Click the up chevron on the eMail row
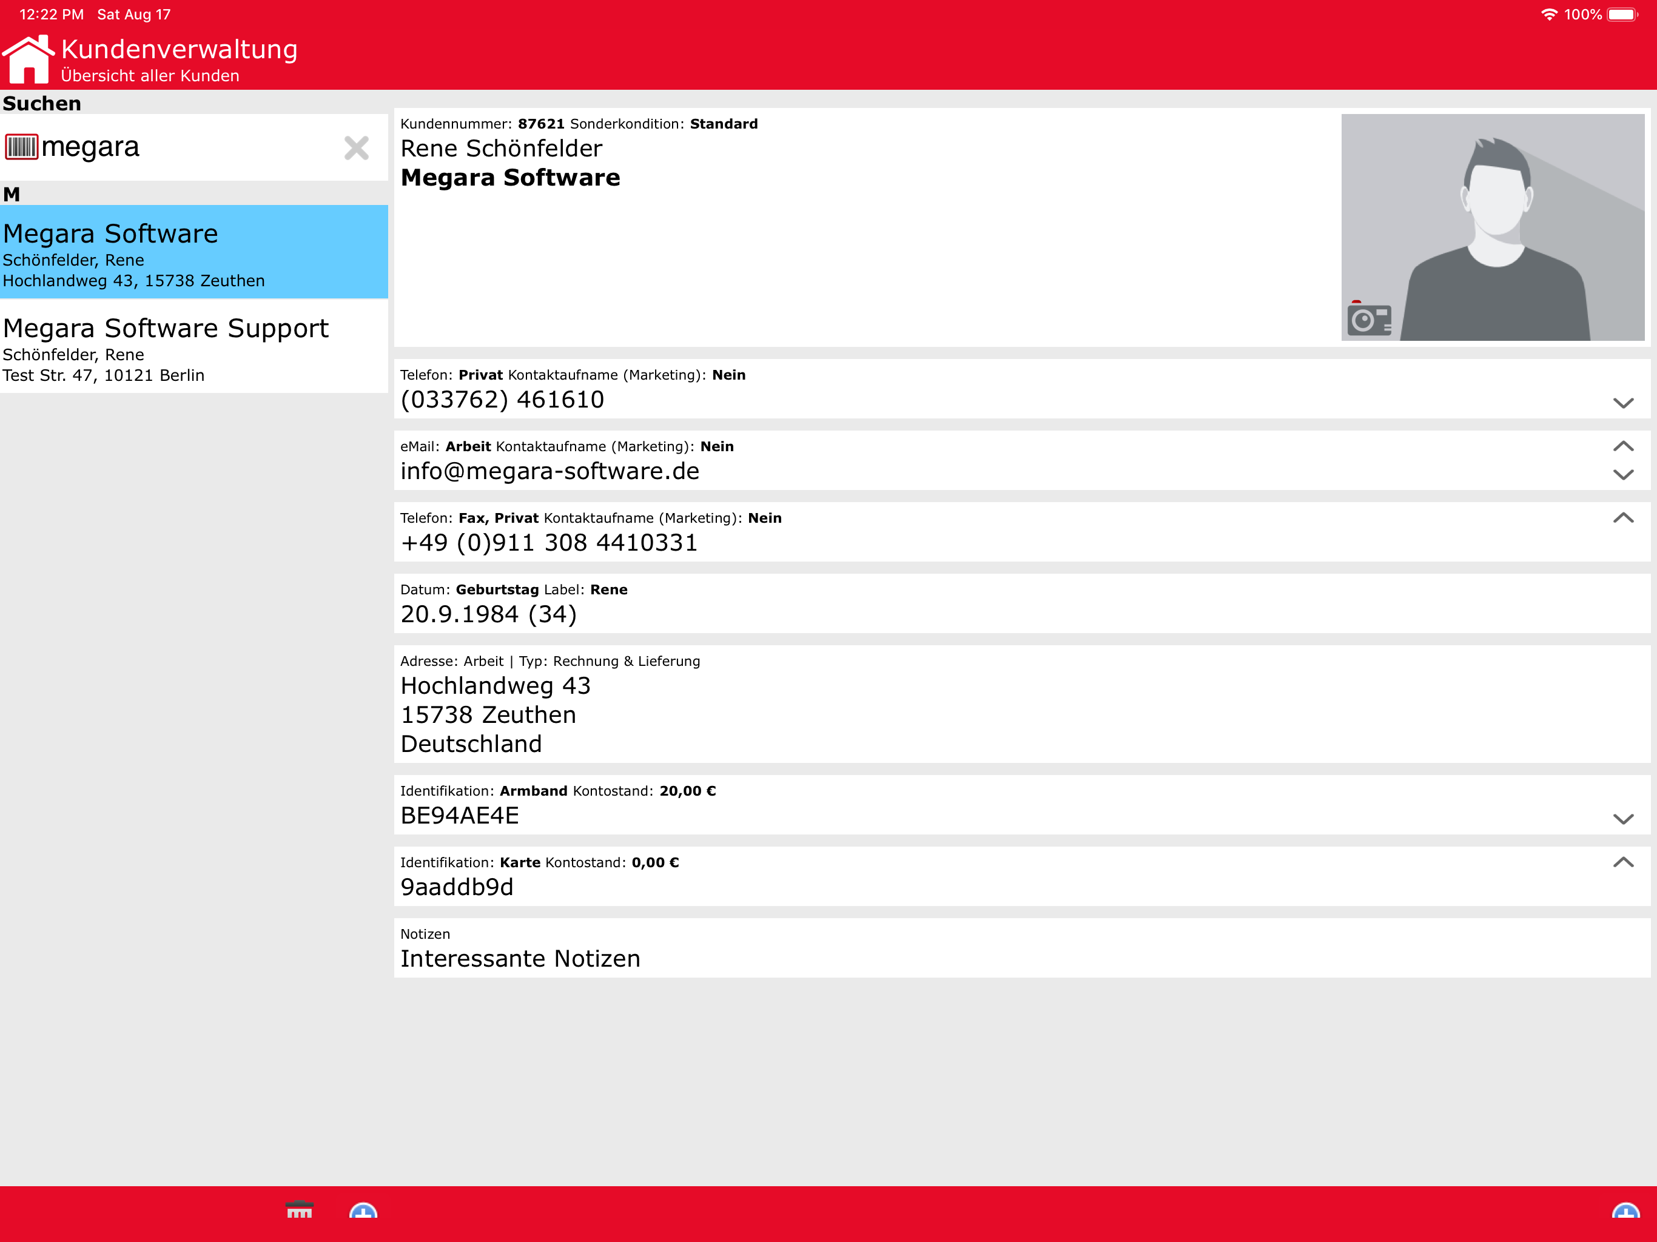 [1623, 446]
